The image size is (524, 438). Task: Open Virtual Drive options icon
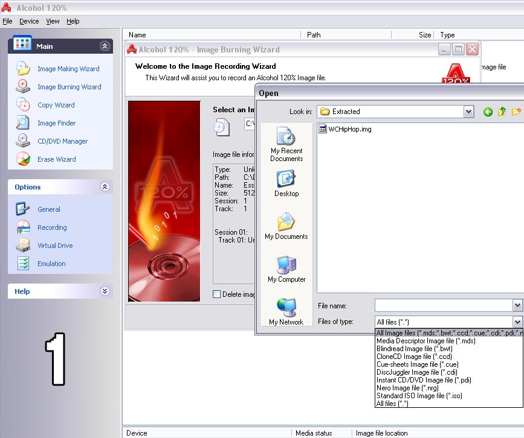(23, 245)
